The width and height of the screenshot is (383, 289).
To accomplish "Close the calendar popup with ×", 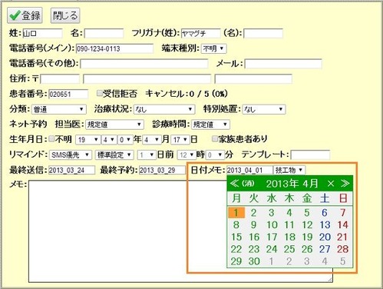I will [331, 184].
